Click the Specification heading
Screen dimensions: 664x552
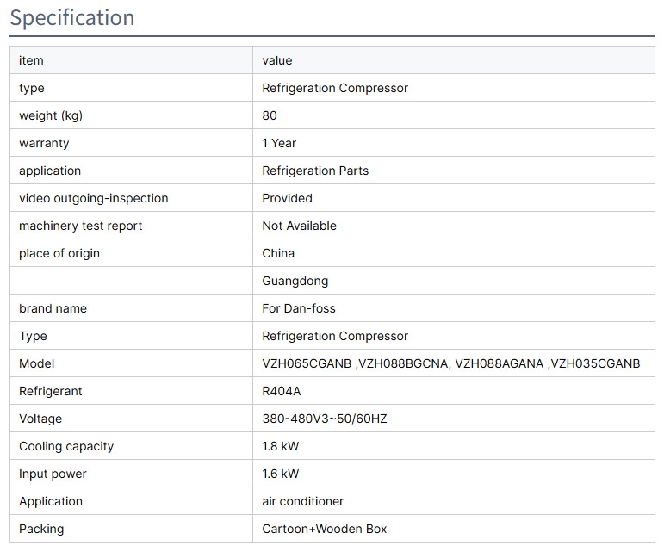(x=72, y=18)
